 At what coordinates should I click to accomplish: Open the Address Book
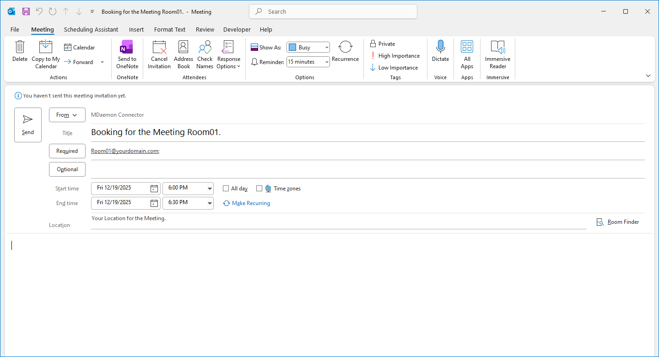tap(184, 47)
